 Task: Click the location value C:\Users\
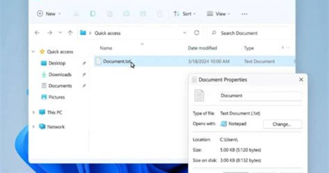coord(229,140)
